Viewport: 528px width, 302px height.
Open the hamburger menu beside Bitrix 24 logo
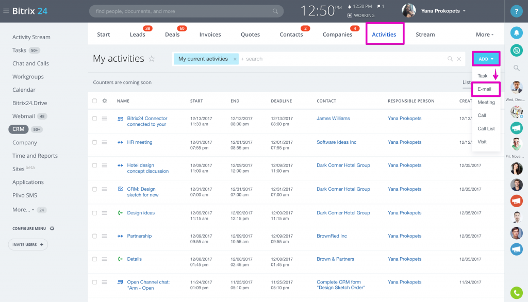(x=6, y=11)
